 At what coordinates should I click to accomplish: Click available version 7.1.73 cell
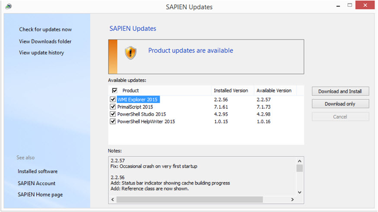(x=264, y=107)
